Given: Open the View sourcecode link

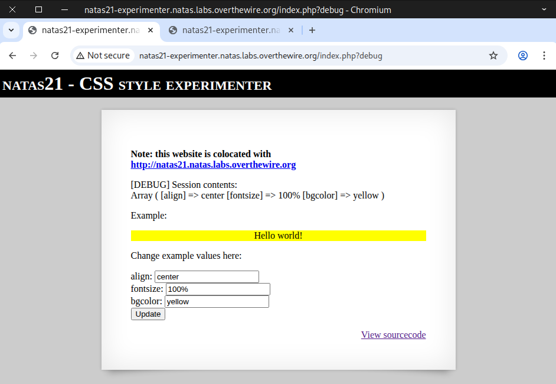Looking at the screenshot, I should tap(393, 335).
